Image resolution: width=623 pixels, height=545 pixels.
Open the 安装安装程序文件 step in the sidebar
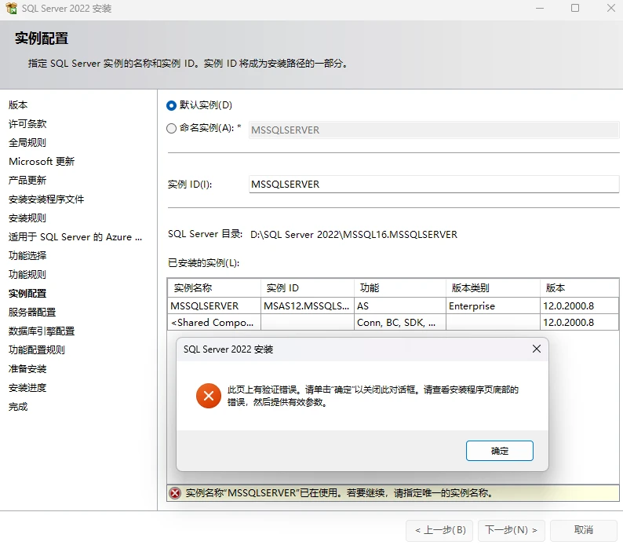(46, 199)
